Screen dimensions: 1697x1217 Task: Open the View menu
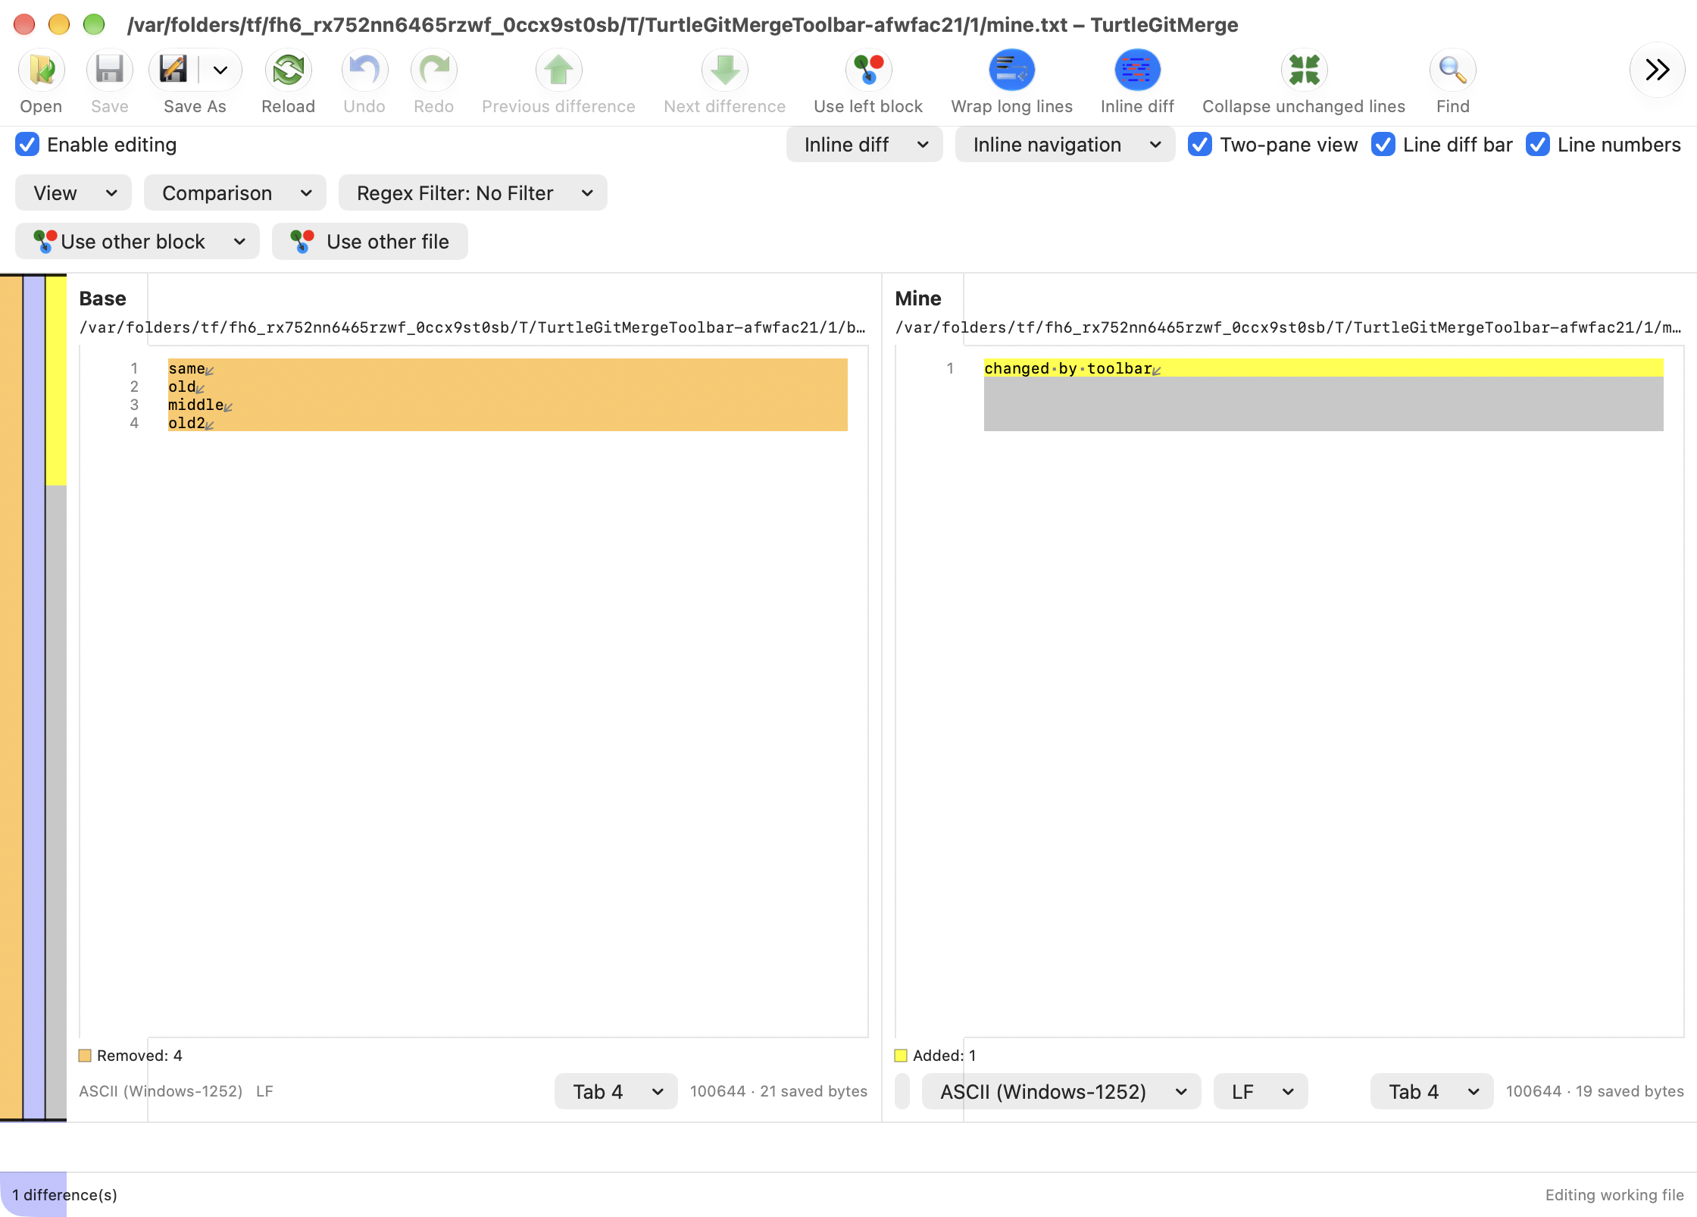coord(73,192)
